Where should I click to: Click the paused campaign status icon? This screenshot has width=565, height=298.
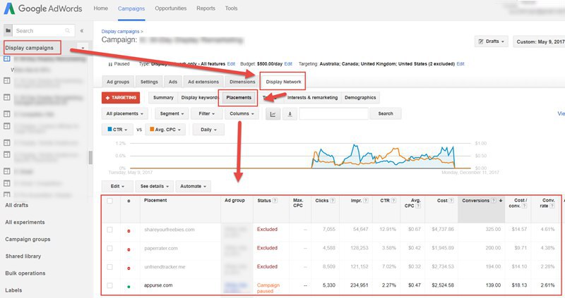(x=110, y=64)
